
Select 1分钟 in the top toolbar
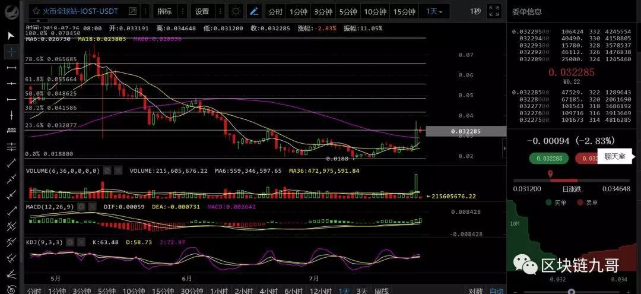pos(299,12)
